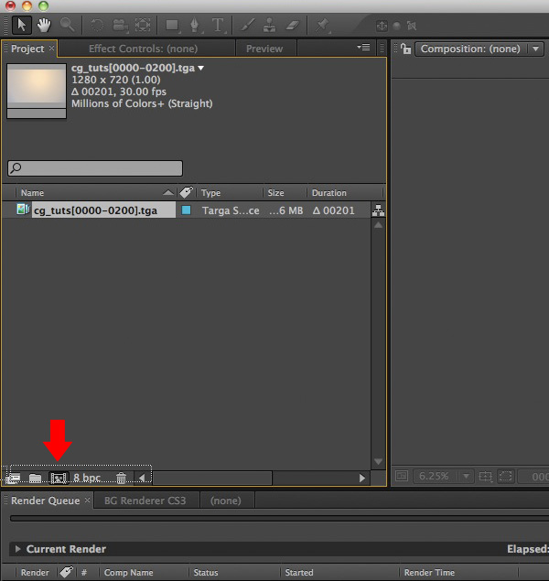Viewport: 549px width, 581px height.
Task: Open the 6.25% magnification dropdown
Action: click(443, 476)
